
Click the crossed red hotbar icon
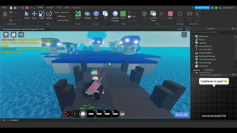68,114
